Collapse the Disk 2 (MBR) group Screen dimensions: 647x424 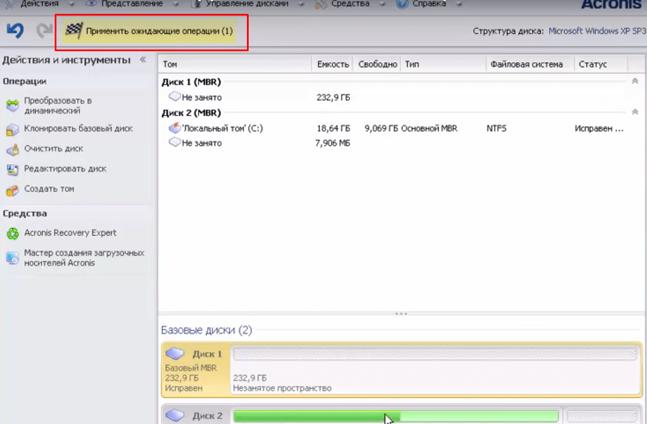(x=635, y=112)
